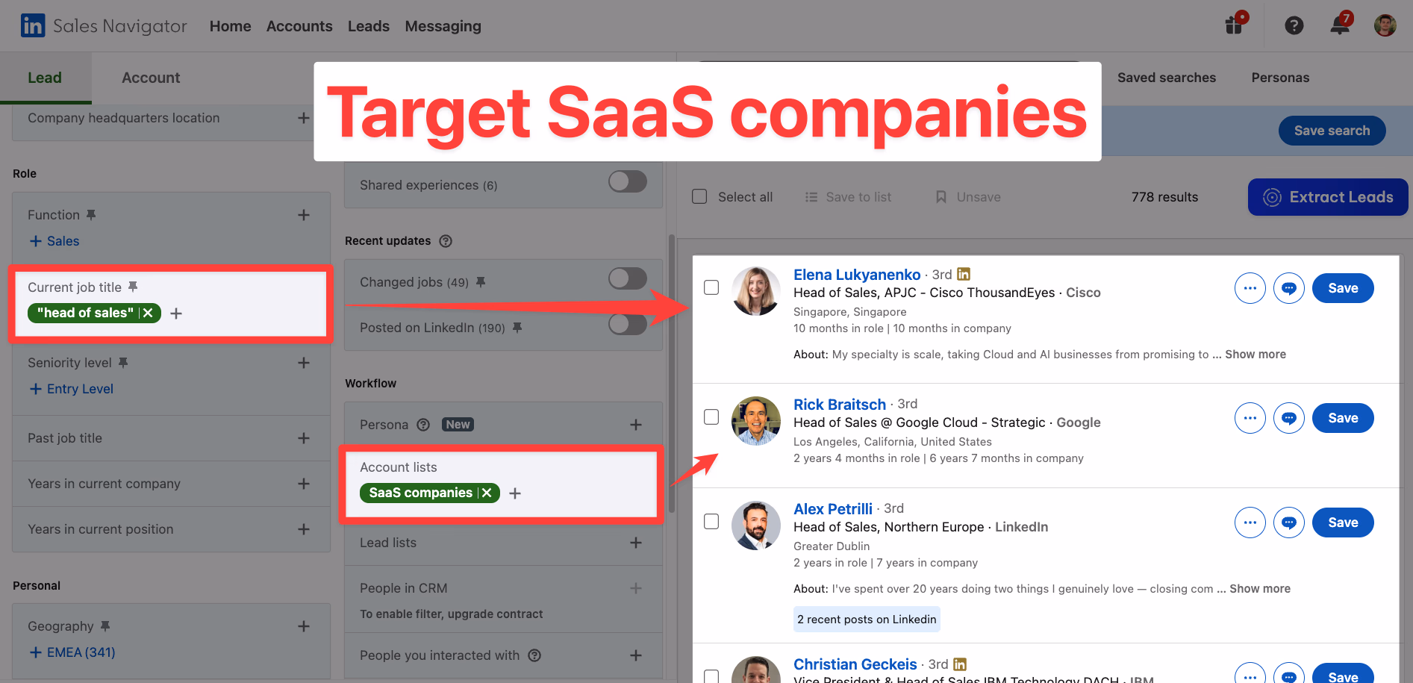
Task: Click the pin icon next to Changed jobs
Action: [x=481, y=282]
